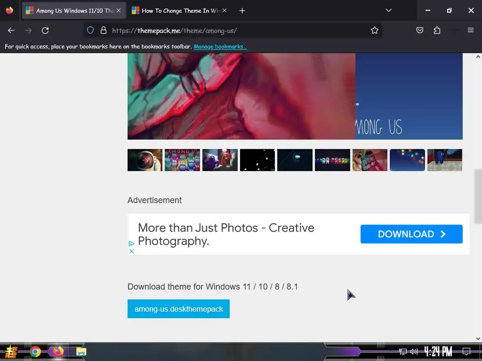Click the scrollbar up arrow
The width and height of the screenshot is (482, 361).
(x=478, y=57)
